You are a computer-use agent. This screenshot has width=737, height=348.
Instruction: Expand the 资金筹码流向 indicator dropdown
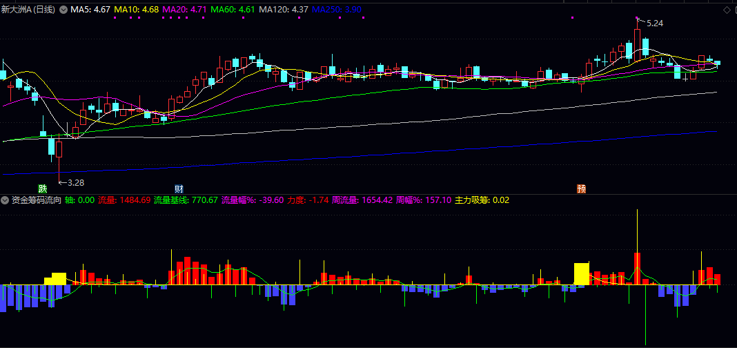pos(6,200)
